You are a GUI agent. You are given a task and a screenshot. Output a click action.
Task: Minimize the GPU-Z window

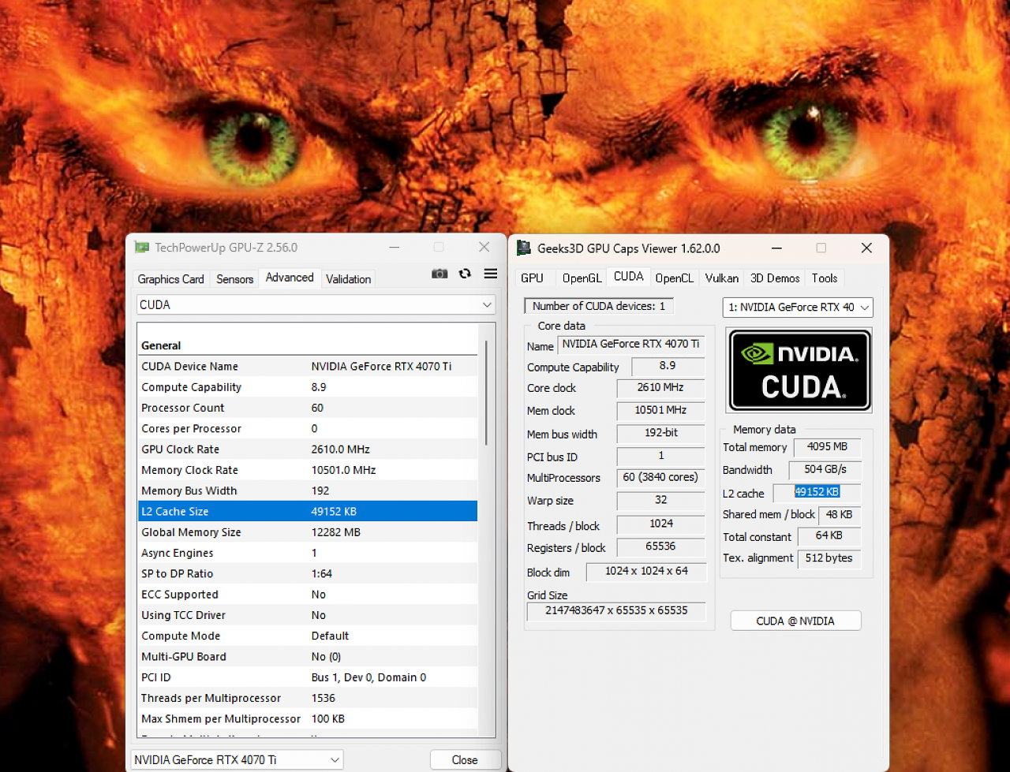tap(395, 247)
